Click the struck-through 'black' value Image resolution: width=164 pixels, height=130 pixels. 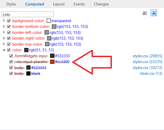[36, 73]
